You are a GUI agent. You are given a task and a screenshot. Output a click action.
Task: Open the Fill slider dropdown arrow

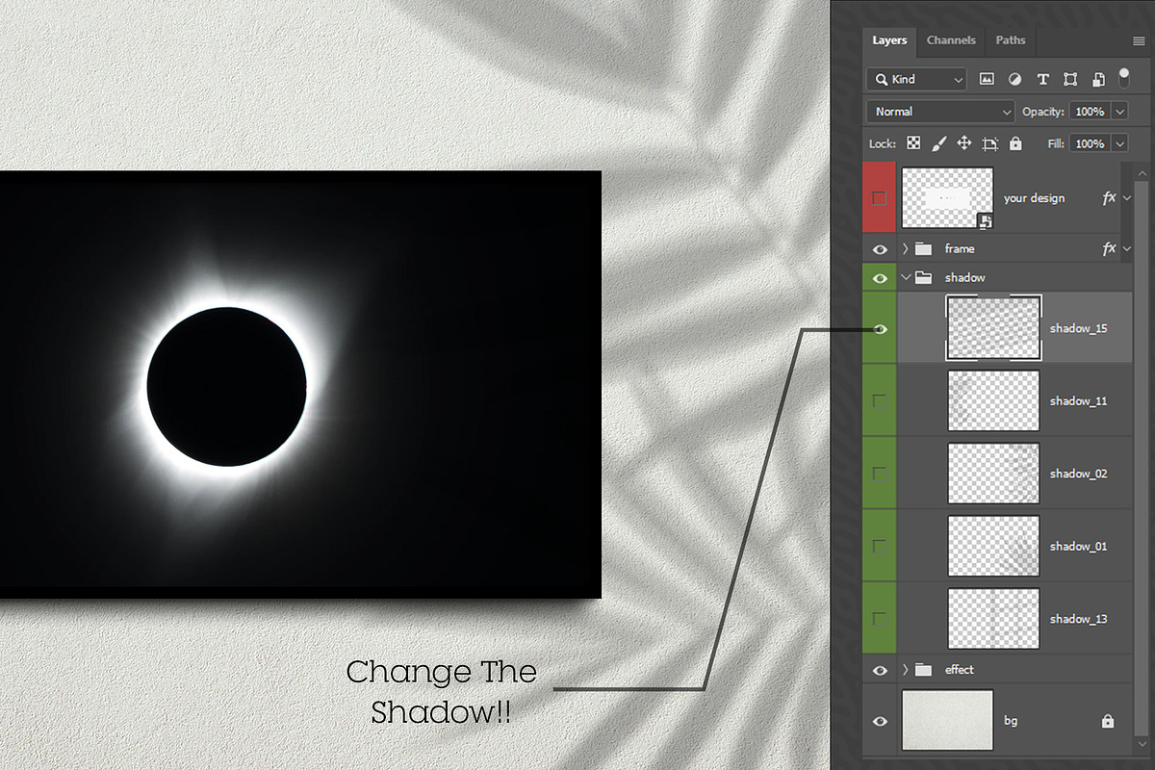point(1119,143)
